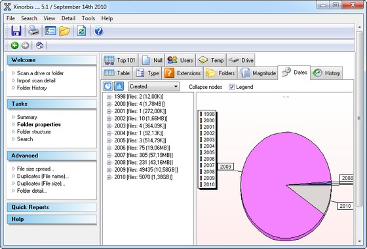Toggle the Legend checkbox

tap(232, 87)
